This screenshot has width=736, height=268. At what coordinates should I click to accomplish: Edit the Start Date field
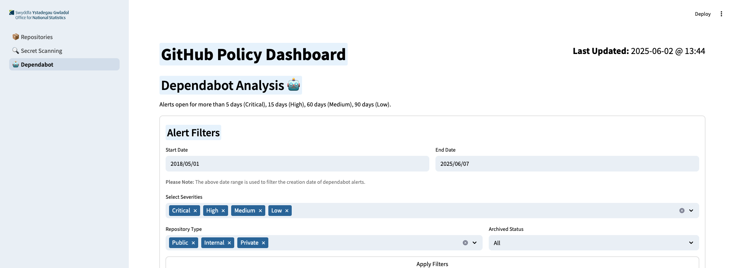point(297,164)
